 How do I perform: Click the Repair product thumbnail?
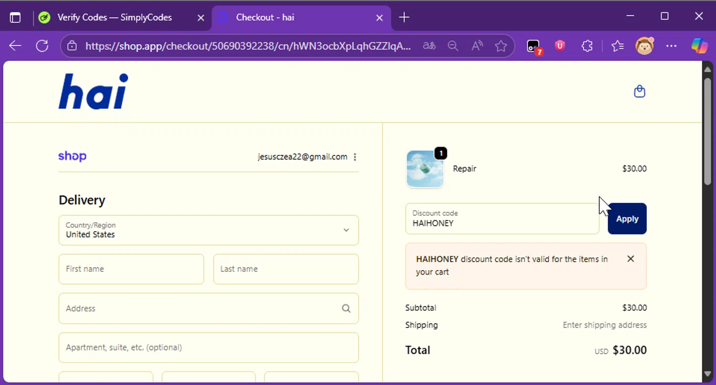[x=425, y=169]
